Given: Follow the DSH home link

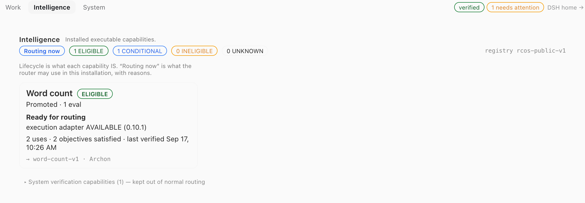Looking at the screenshot, I should [x=565, y=8].
